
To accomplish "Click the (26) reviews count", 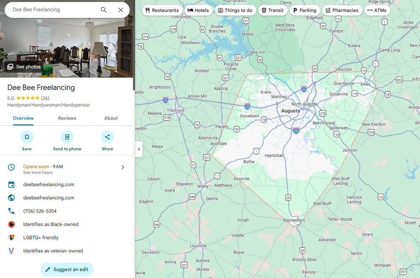I will (45, 98).
